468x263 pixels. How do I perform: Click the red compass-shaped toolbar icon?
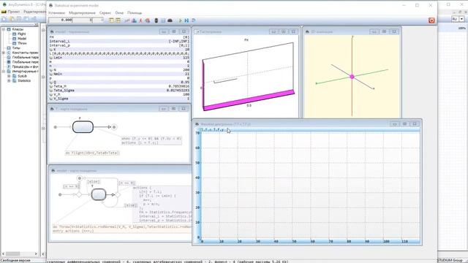141,20
